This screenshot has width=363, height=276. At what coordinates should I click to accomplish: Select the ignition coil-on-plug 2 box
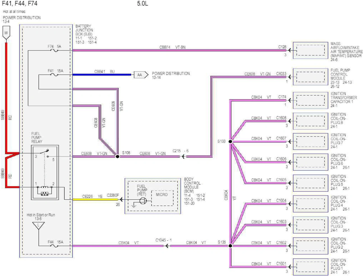click(311, 246)
